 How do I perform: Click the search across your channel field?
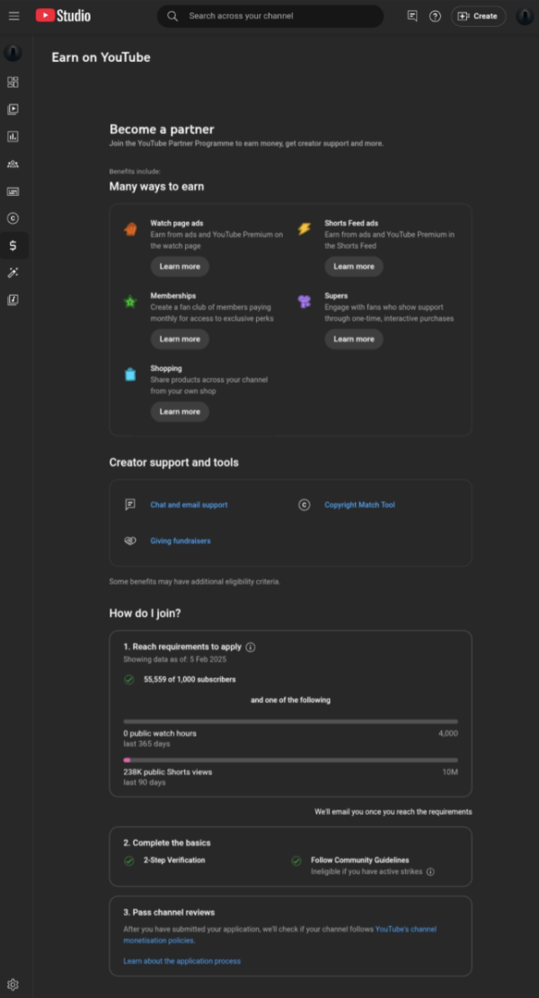pyautogui.click(x=278, y=16)
